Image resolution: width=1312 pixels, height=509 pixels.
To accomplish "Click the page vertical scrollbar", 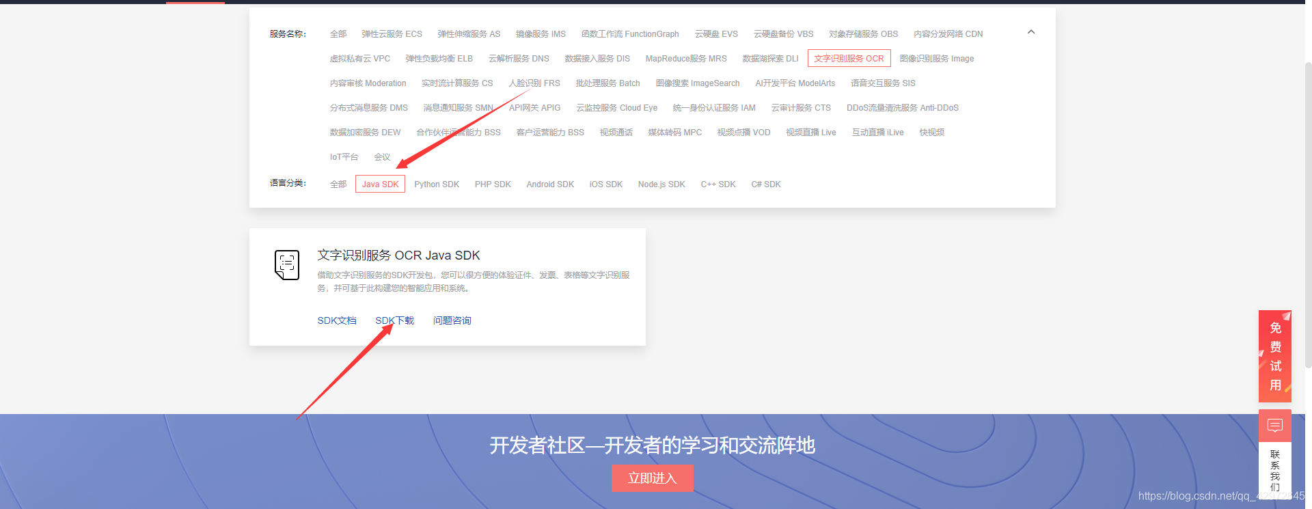I will click(1308, 215).
